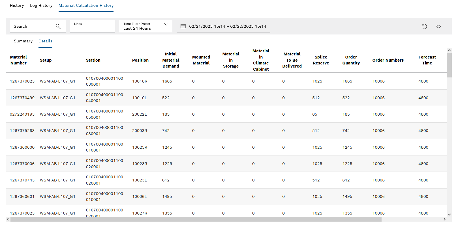The width and height of the screenshot is (456, 225).
Task: Sort by Mounted Material column header
Action: pyautogui.click(x=201, y=60)
